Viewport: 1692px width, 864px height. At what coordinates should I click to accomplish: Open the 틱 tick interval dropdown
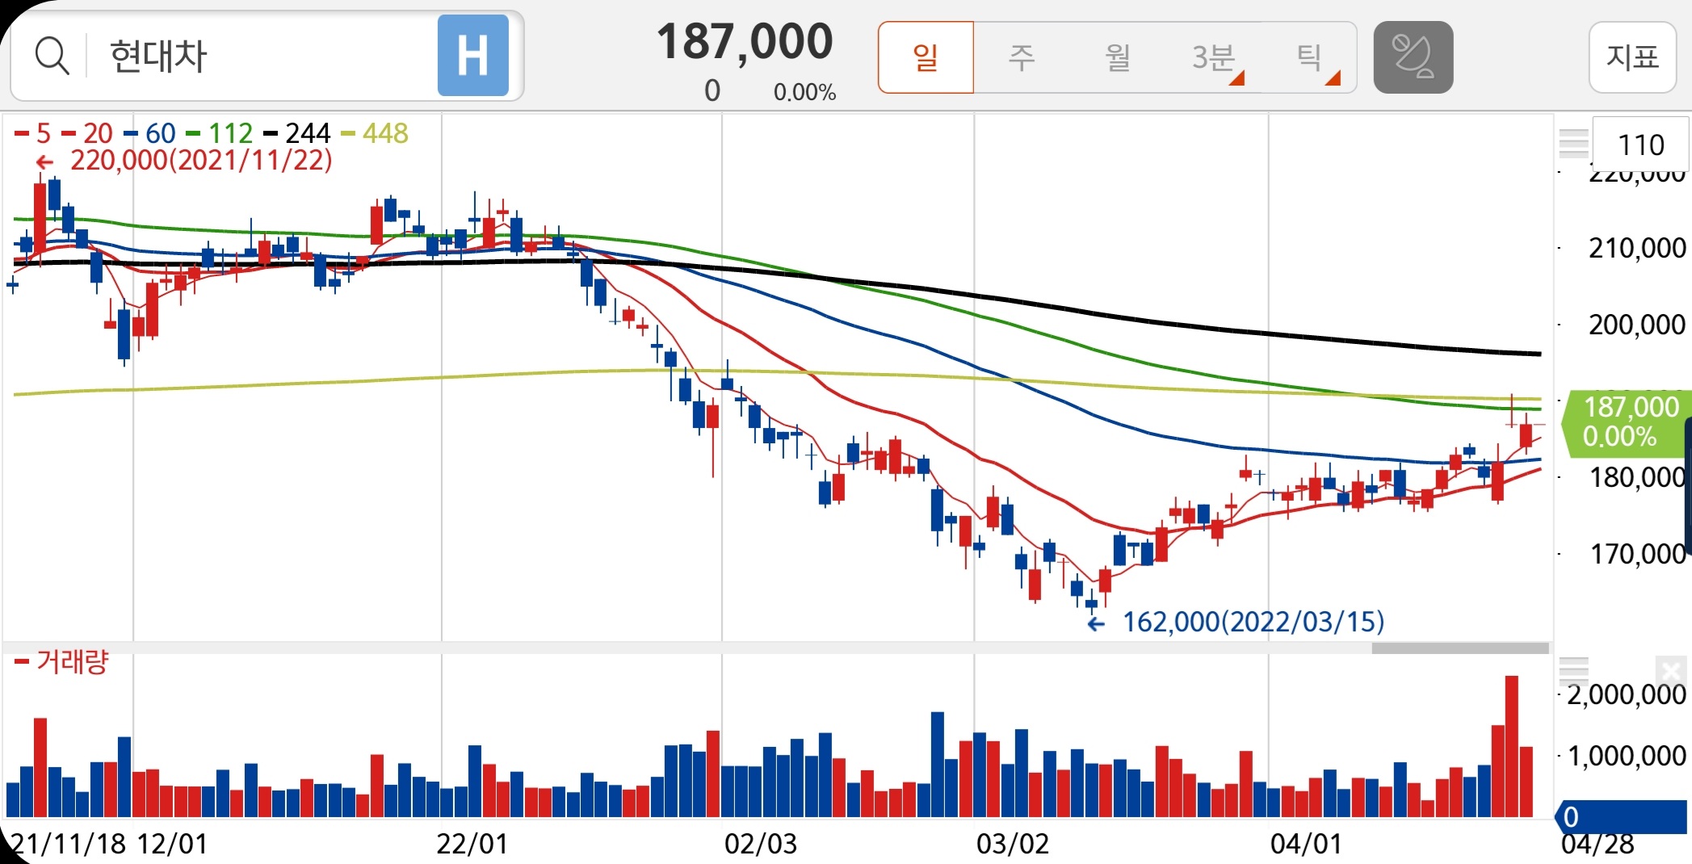1311,57
